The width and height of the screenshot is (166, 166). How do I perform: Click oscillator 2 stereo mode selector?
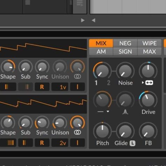(x=78, y=143)
